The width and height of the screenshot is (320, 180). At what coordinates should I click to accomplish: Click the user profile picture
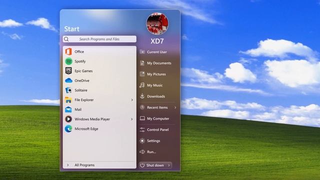pyautogui.click(x=157, y=24)
